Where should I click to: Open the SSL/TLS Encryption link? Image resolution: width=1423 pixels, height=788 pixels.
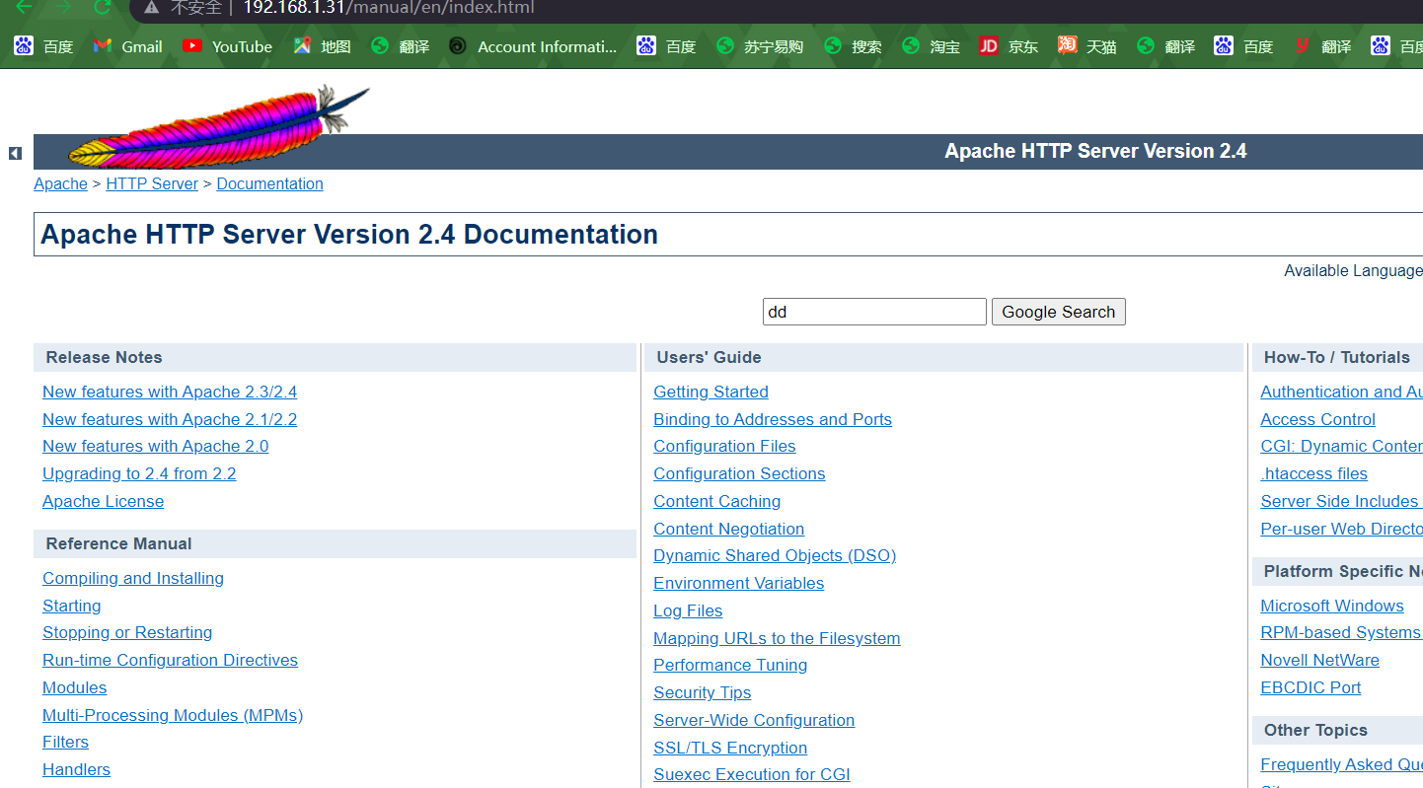tap(730, 748)
